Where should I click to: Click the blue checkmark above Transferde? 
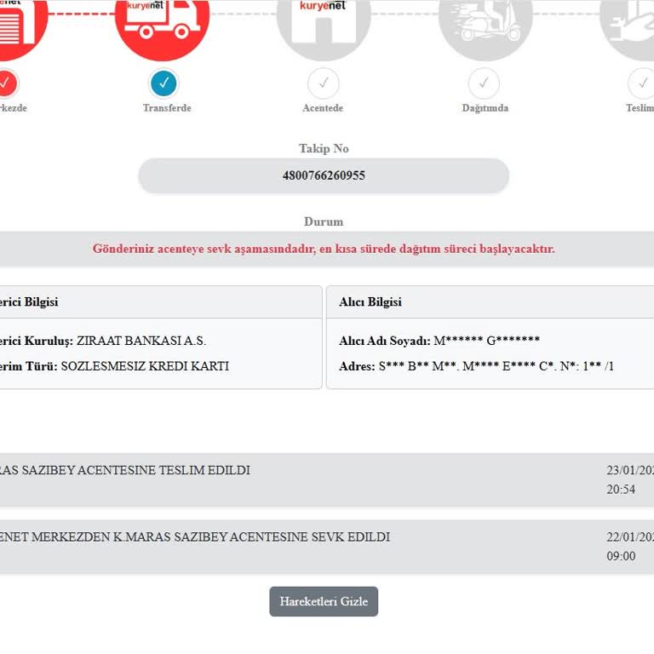pos(163,83)
